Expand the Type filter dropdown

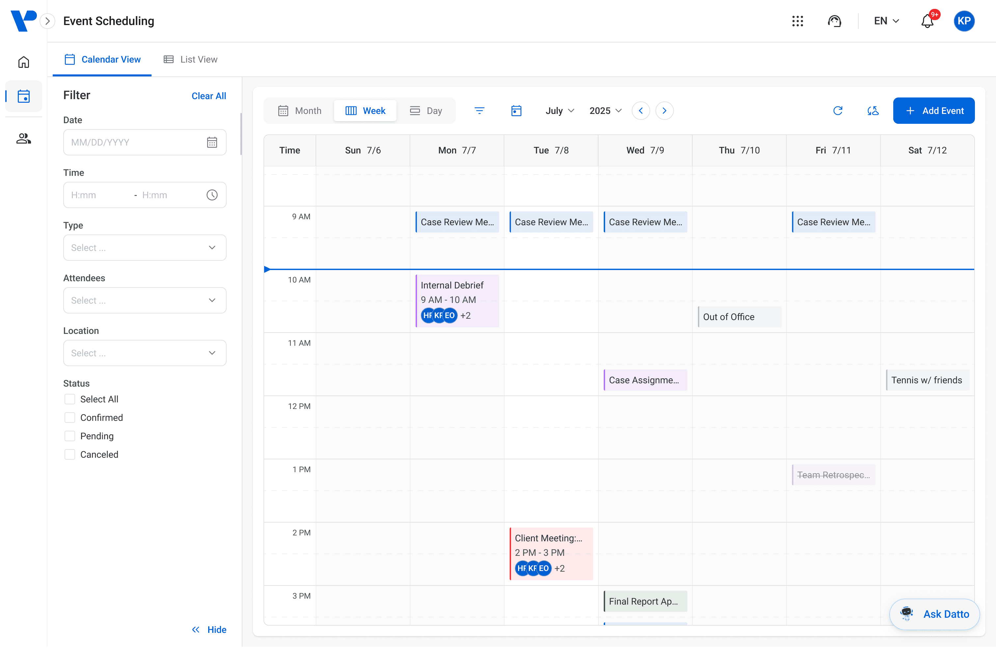tap(144, 248)
